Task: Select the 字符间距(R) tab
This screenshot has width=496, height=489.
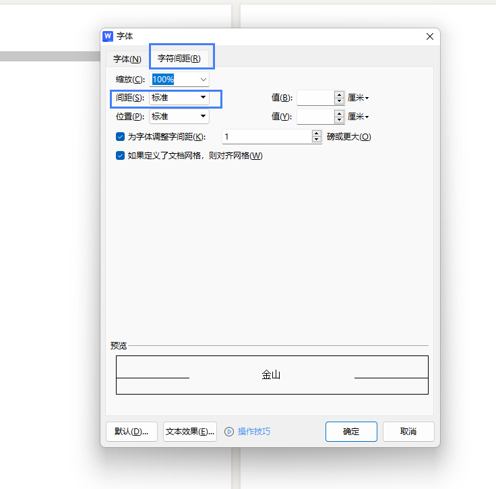Action: pyautogui.click(x=179, y=58)
